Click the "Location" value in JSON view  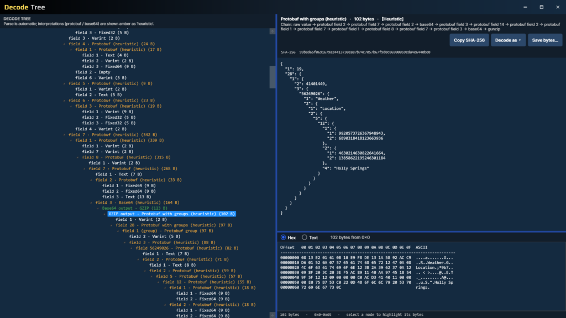click(332, 109)
